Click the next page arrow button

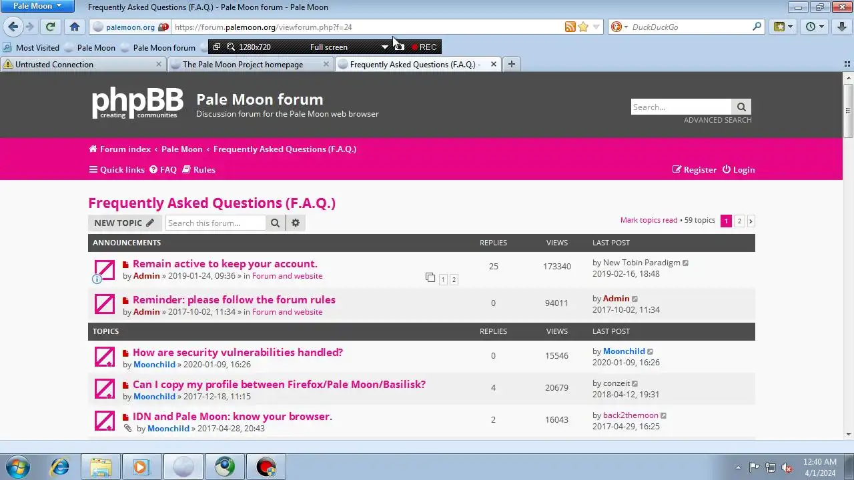[x=751, y=221]
